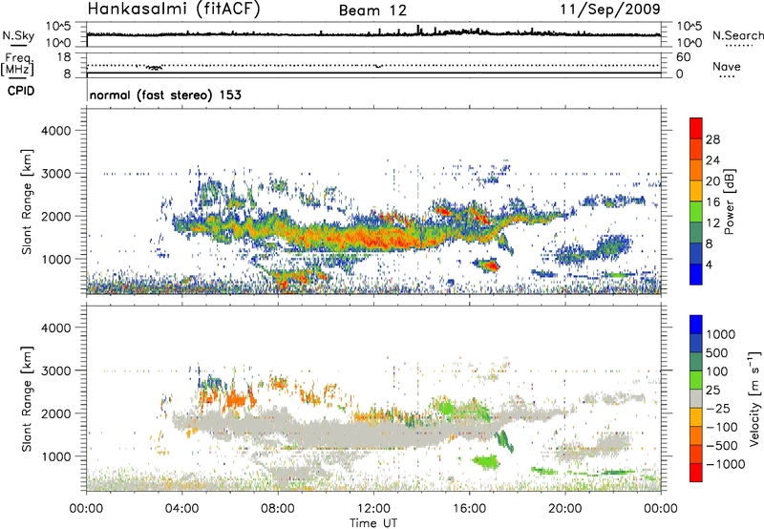Click the Hankasalmi (fitACF) title
This screenshot has width=764, height=529.
(x=174, y=9)
